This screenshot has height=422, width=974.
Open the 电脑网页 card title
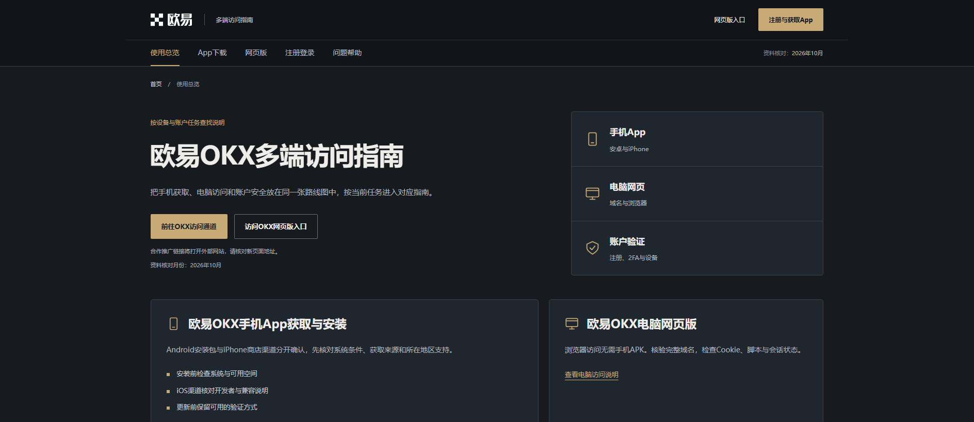pos(627,187)
